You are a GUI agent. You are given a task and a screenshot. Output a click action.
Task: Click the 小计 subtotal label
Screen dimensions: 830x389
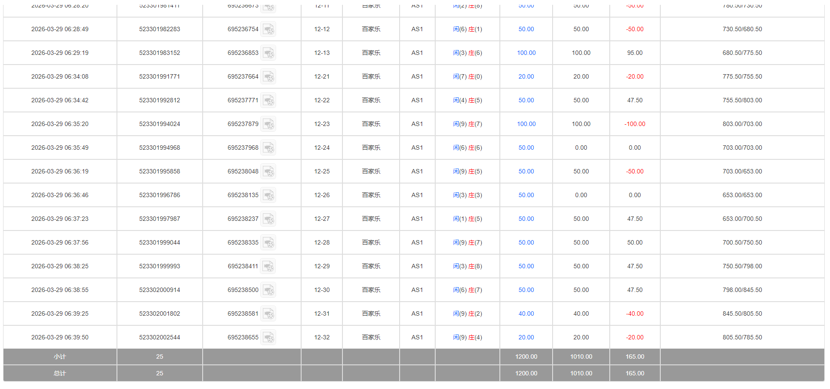pos(60,357)
